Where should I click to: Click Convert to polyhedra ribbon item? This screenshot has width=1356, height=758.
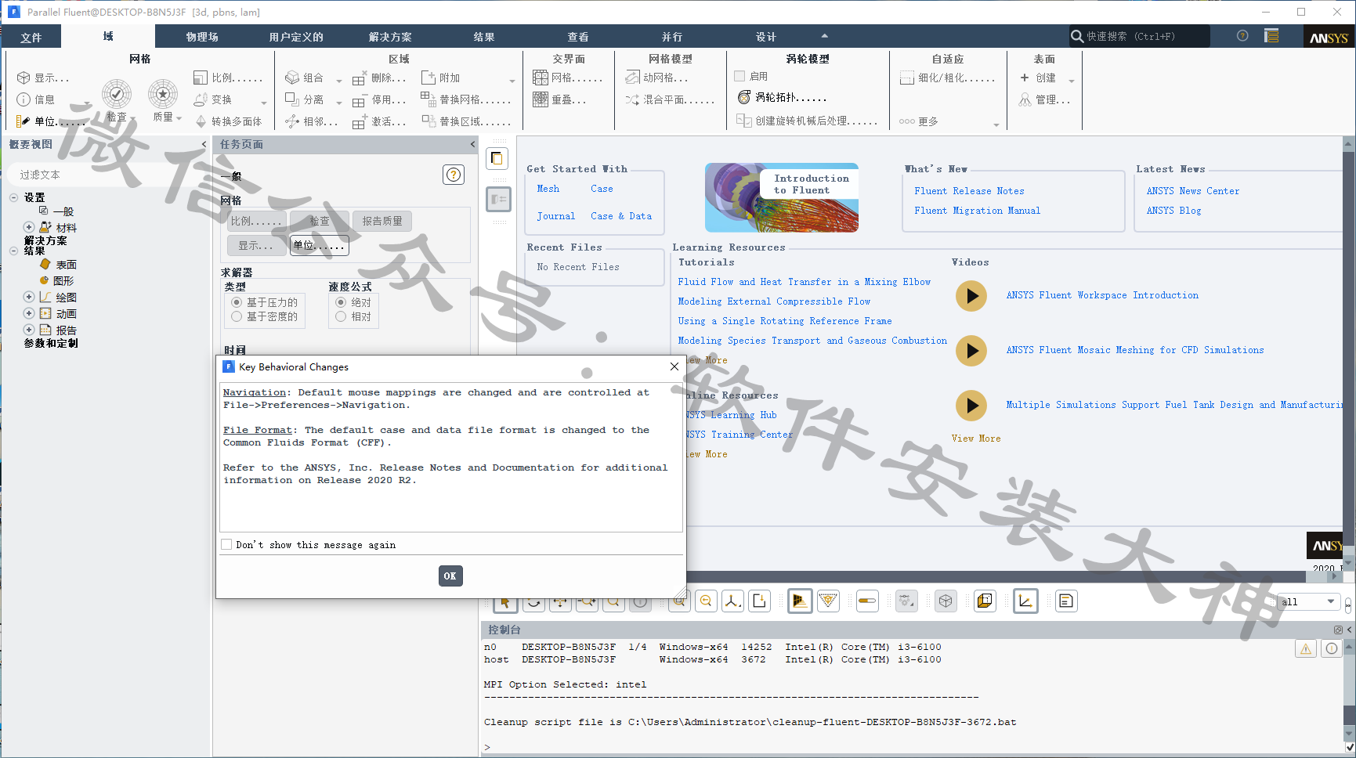(x=229, y=121)
